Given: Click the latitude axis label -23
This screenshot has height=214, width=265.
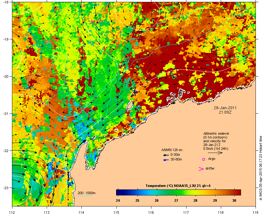Looking at the screenshot, I should coord(6,188).
